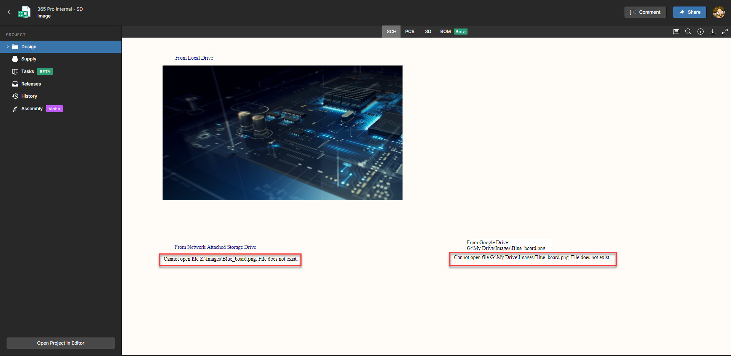Click the back arrow in header
This screenshot has width=731, height=356.
pyautogui.click(x=9, y=12)
